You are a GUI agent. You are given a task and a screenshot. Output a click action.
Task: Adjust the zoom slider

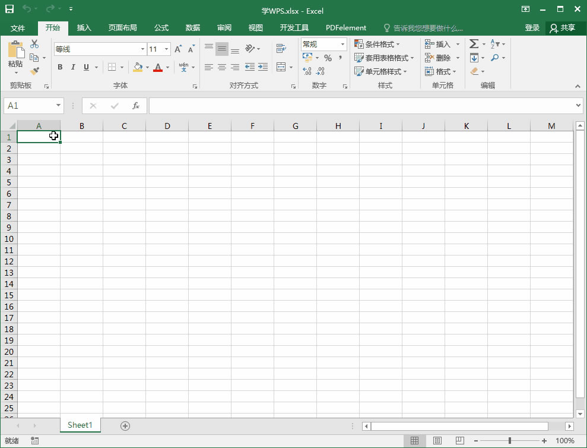[x=509, y=440]
